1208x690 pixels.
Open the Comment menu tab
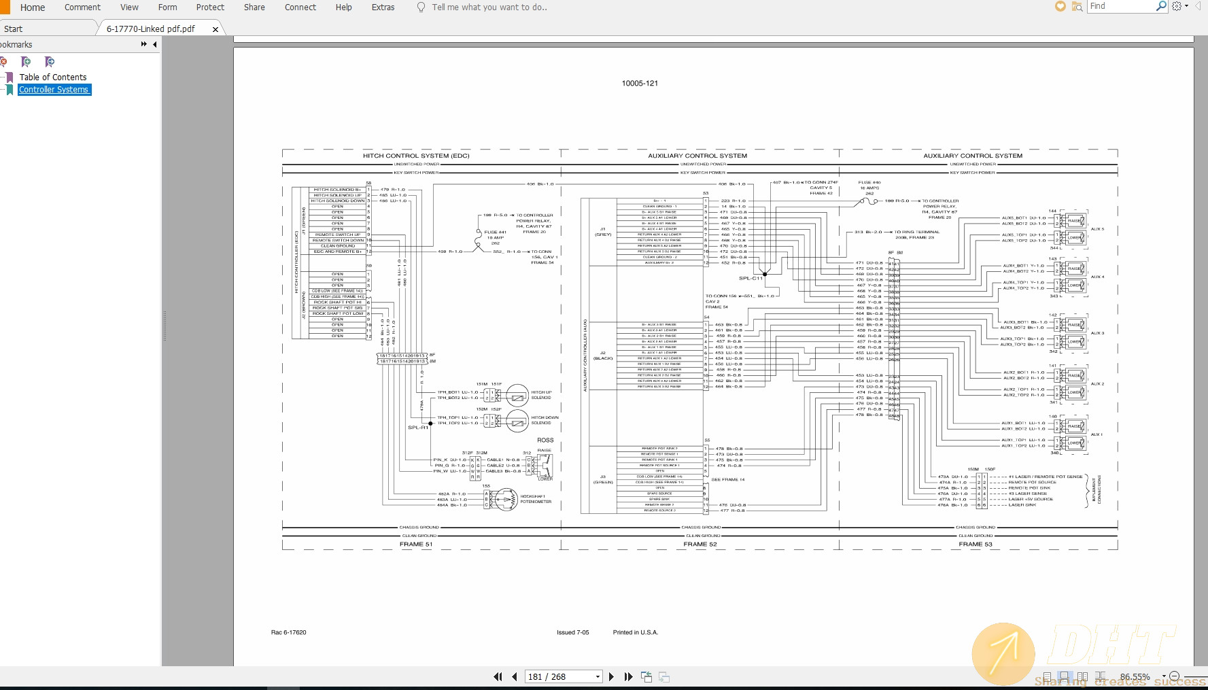(82, 7)
